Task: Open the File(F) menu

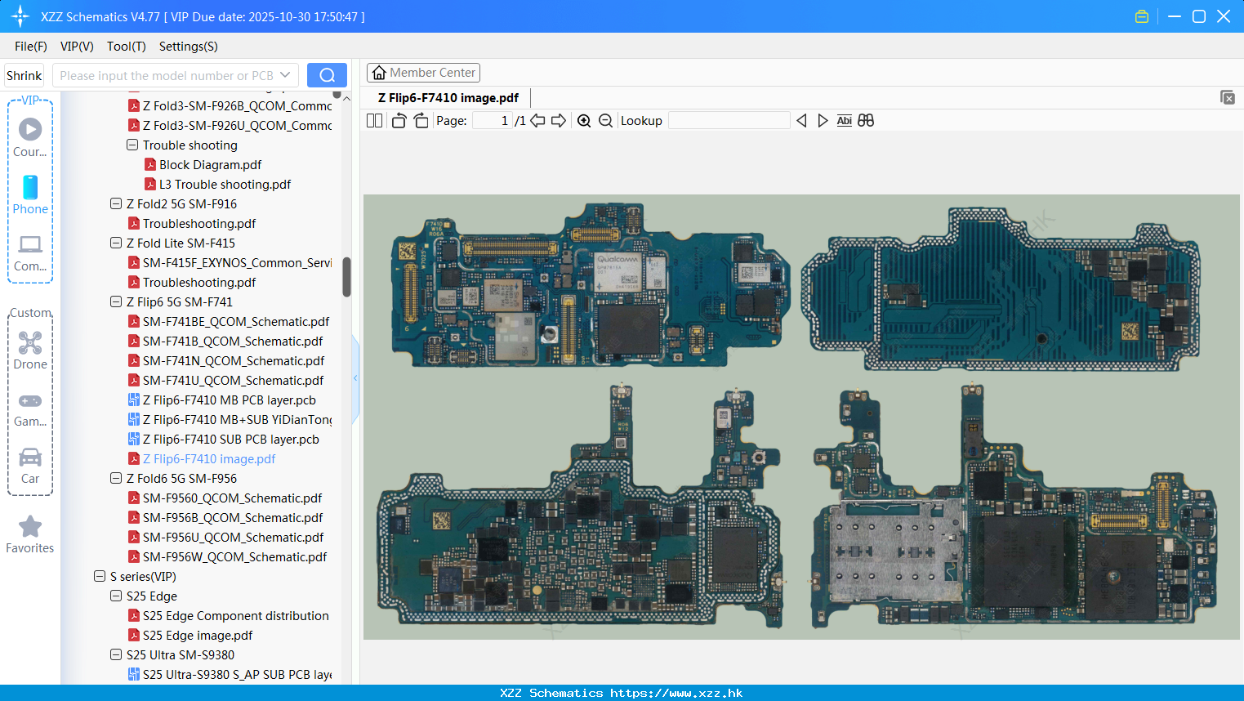Action: point(31,46)
